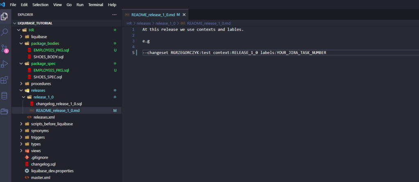
Task: Open the Edit menu
Action: tap(24, 5)
